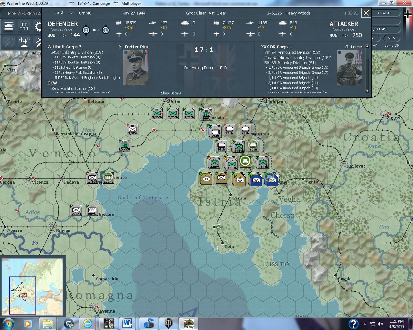Select the 245th Infantry Division stack
This screenshot has width=413, height=330.
coord(238,146)
